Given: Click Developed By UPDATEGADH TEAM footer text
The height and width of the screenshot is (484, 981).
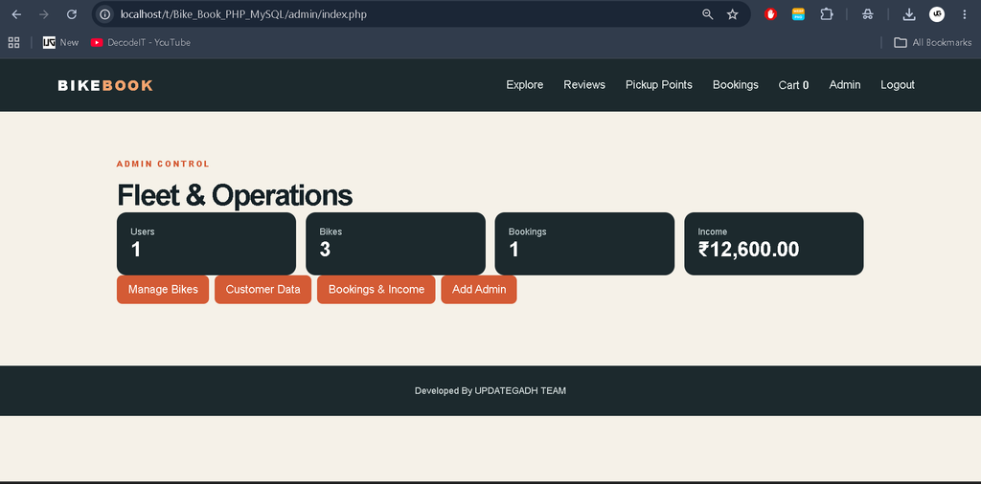Looking at the screenshot, I should pos(490,391).
